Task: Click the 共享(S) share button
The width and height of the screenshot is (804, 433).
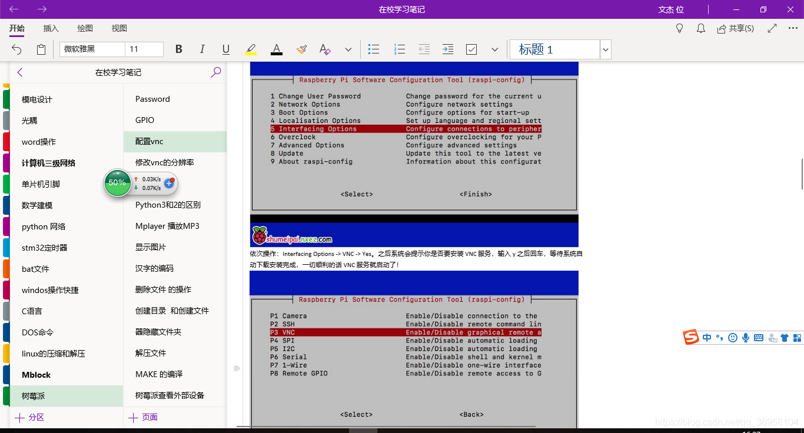Action: coord(736,28)
